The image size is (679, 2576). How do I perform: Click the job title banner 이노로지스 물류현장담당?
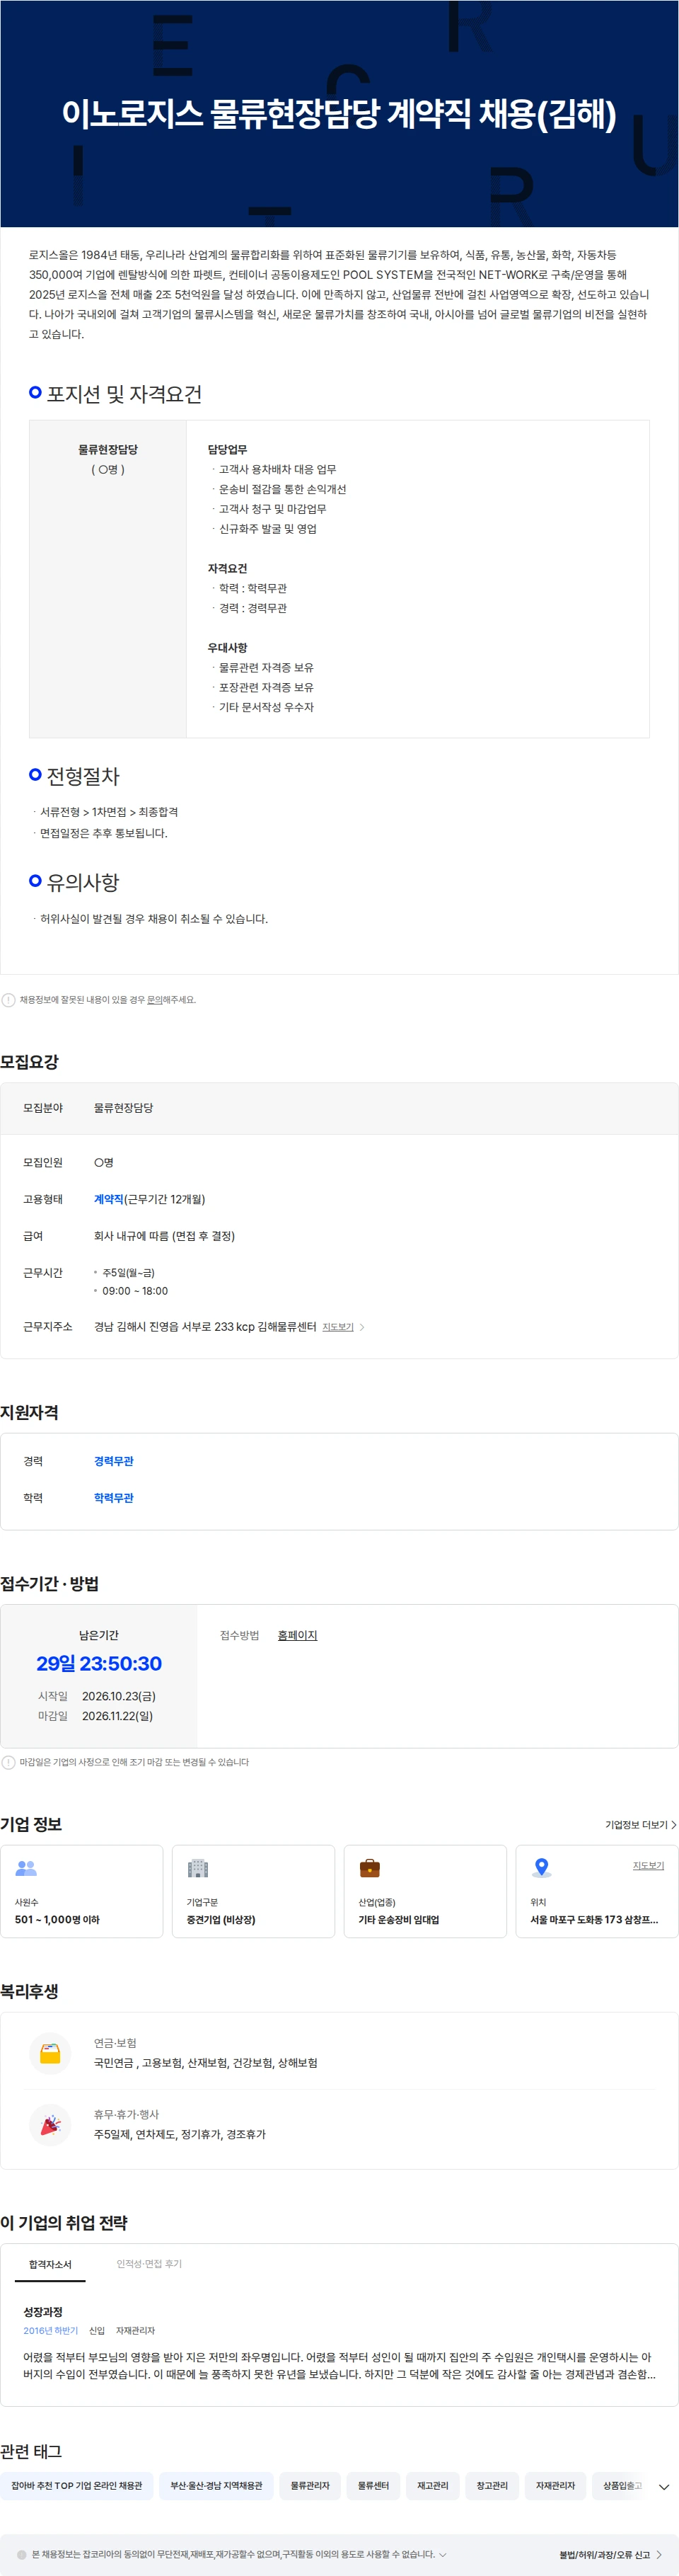point(339,114)
